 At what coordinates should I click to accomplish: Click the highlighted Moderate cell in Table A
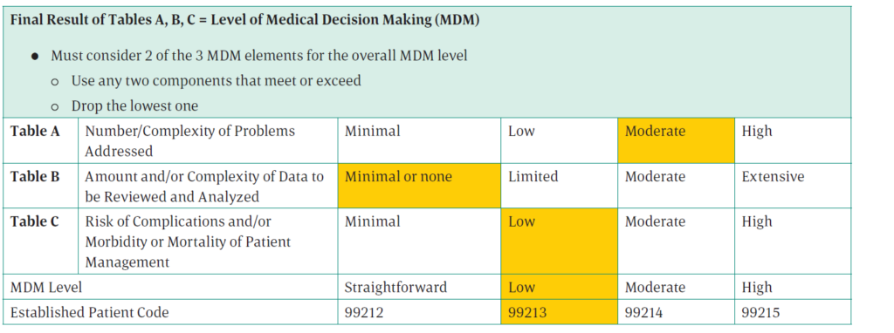(676, 140)
